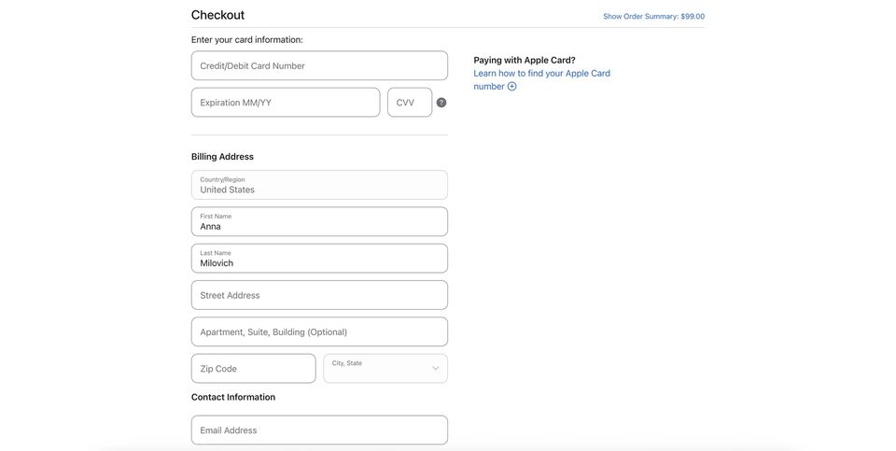Click into the CVV field
The image size is (896, 451).
(x=410, y=103)
